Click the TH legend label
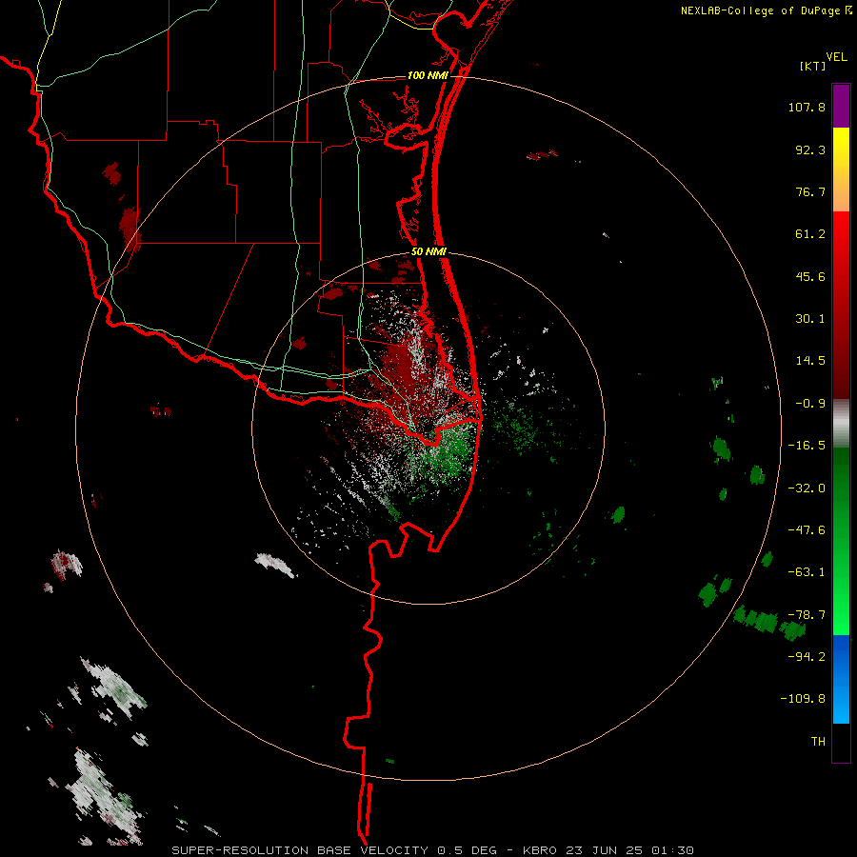The image size is (857, 857). (818, 742)
